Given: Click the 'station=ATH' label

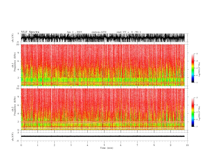Looking at the screenshot, I should coord(99,32).
